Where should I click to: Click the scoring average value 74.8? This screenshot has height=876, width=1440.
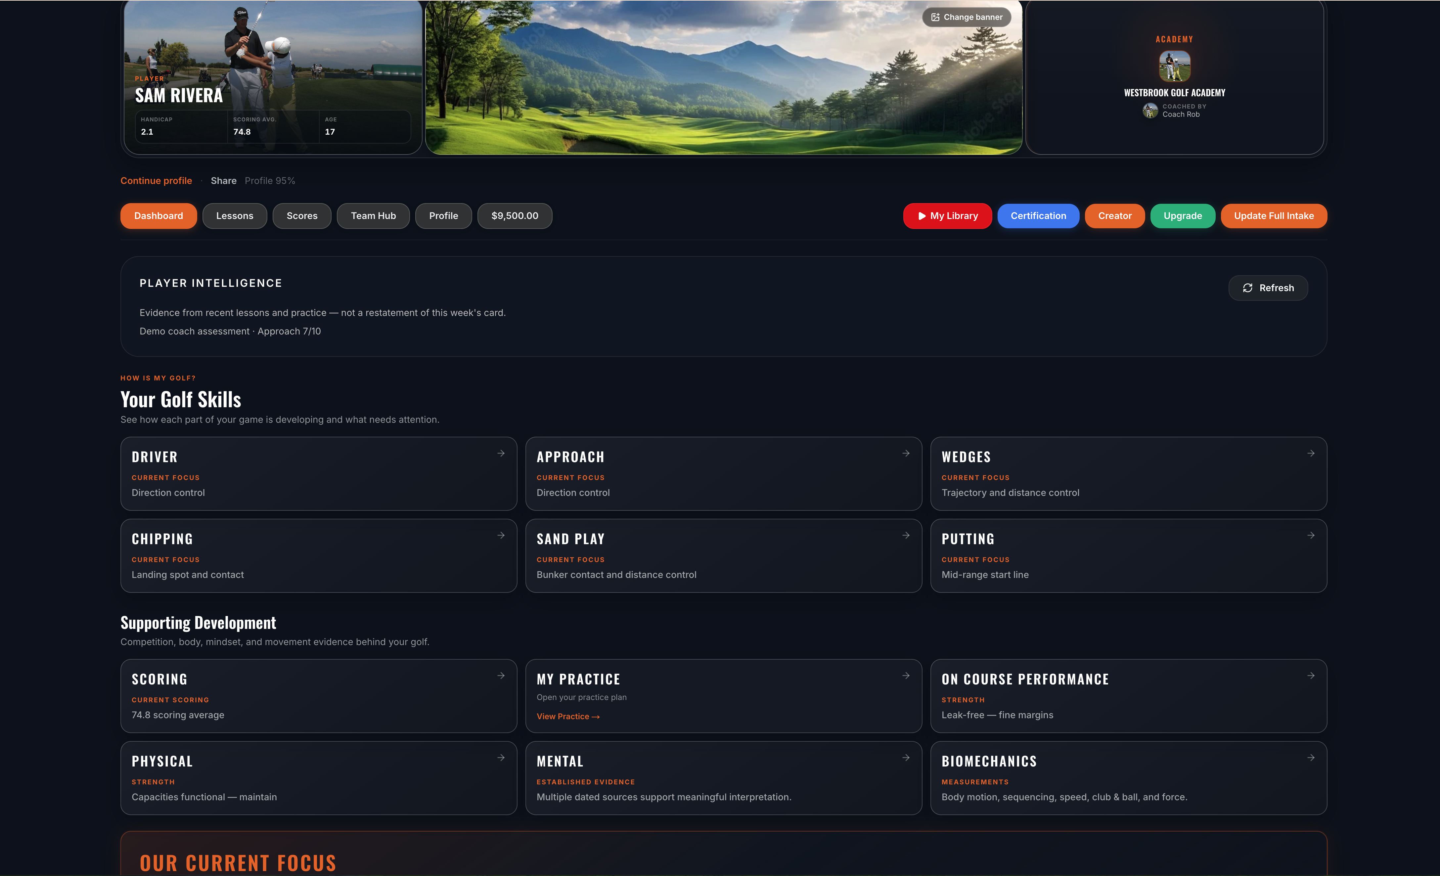point(242,131)
